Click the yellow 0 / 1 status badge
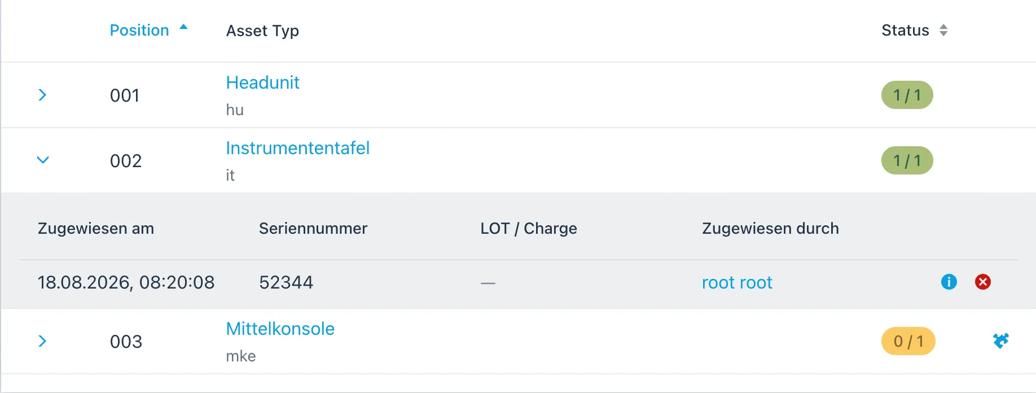 [908, 341]
